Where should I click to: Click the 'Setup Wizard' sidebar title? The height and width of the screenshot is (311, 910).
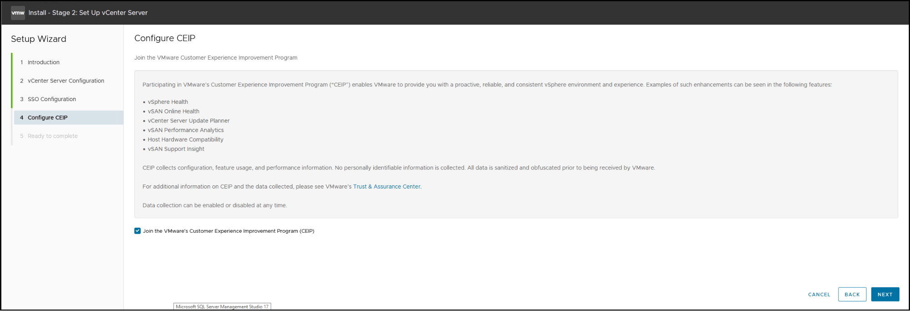click(x=39, y=39)
